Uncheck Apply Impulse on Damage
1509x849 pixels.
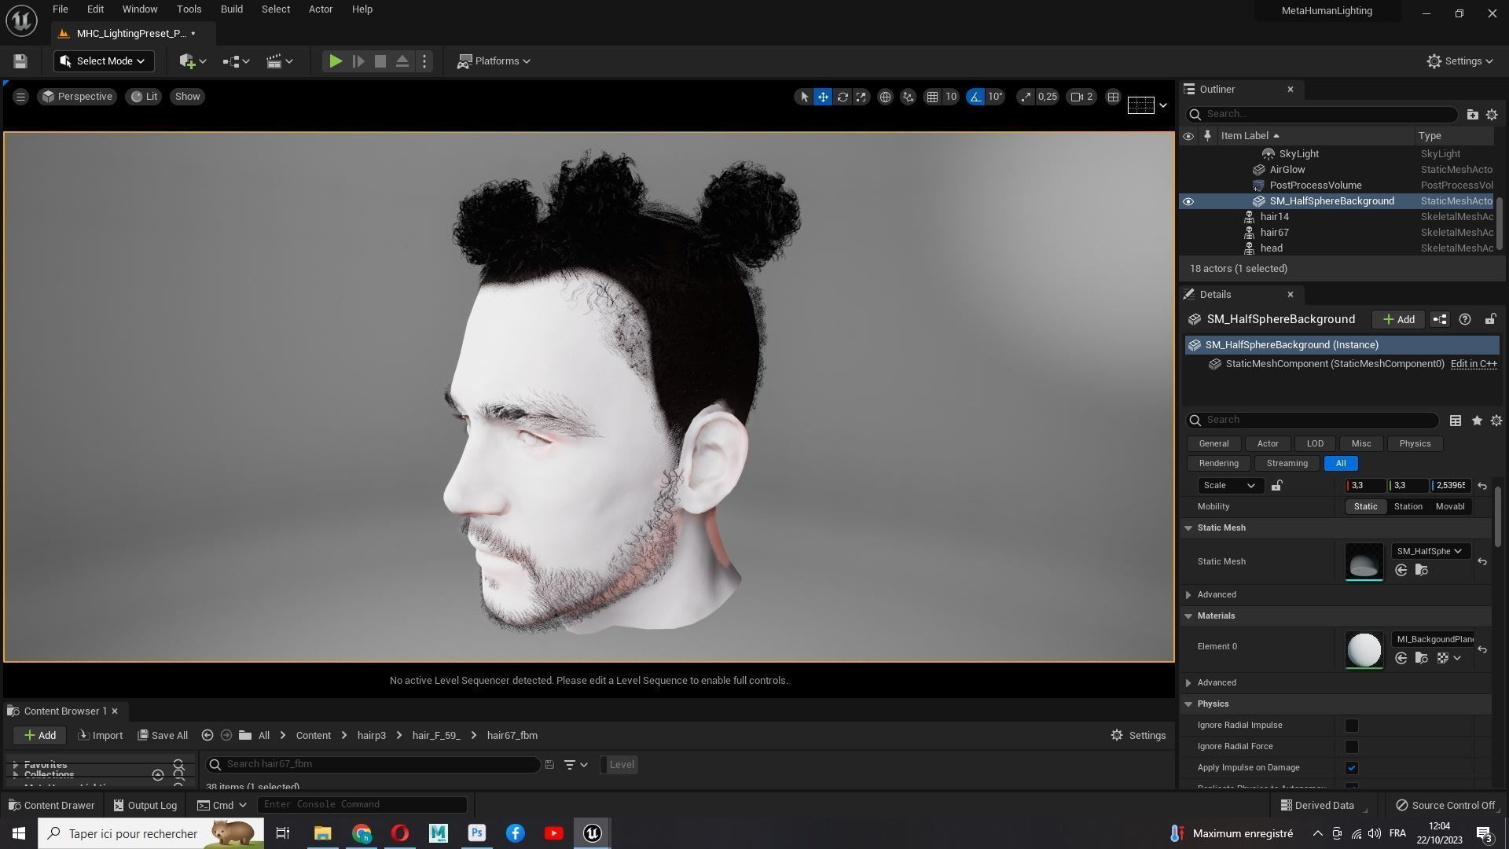(x=1351, y=768)
